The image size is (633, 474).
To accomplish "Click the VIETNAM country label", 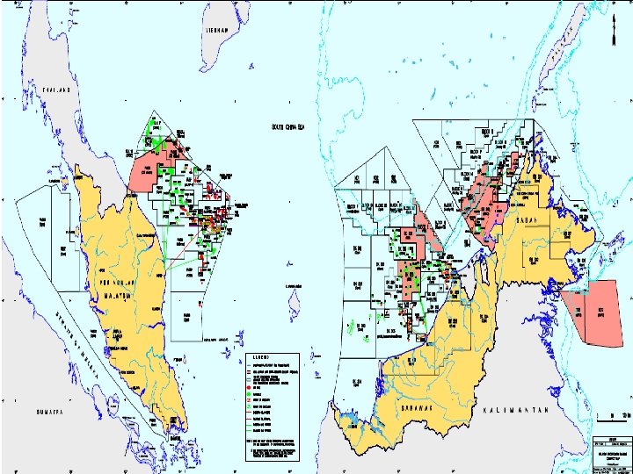I will pyautogui.click(x=217, y=30).
